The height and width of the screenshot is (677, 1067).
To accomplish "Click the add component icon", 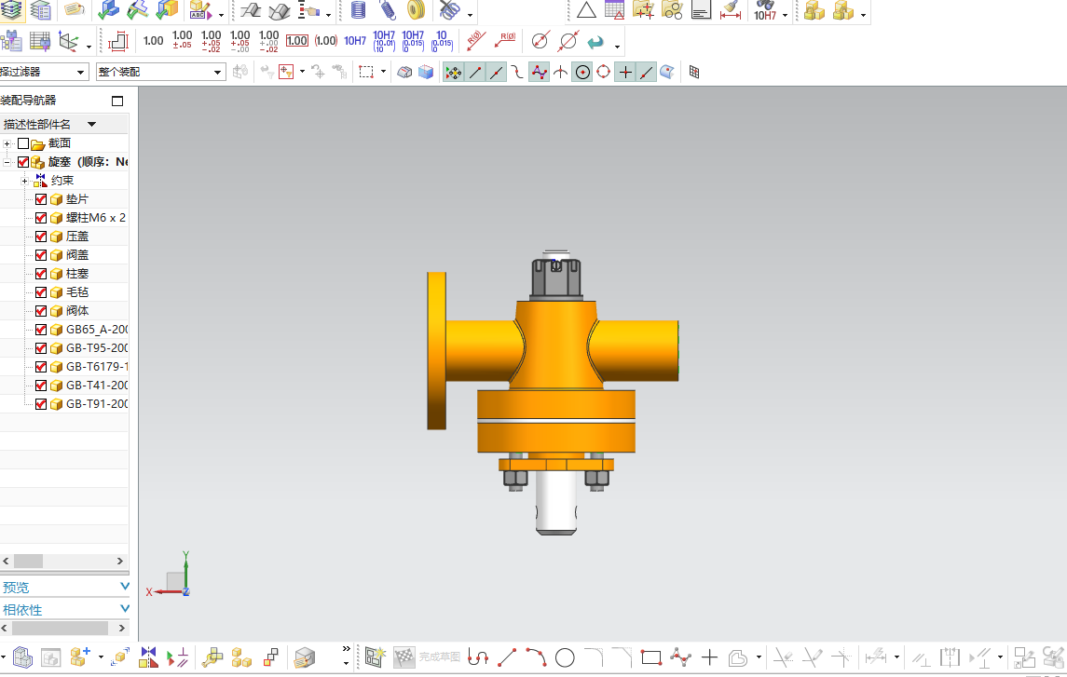I will [80, 657].
